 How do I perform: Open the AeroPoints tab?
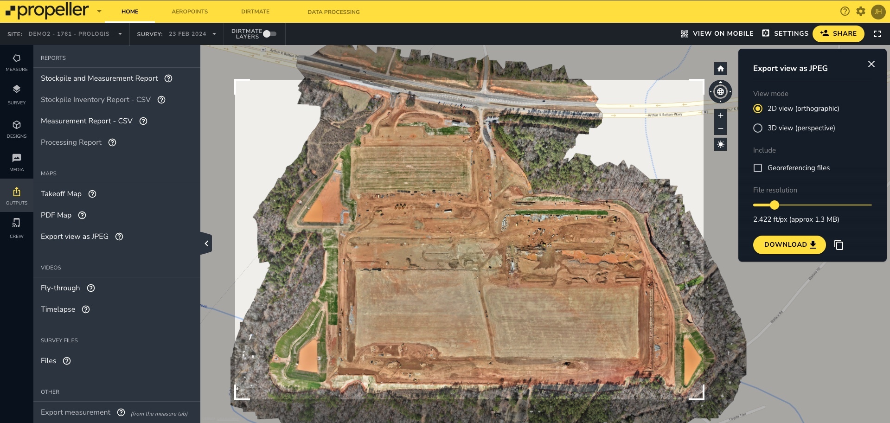(190, 12)
